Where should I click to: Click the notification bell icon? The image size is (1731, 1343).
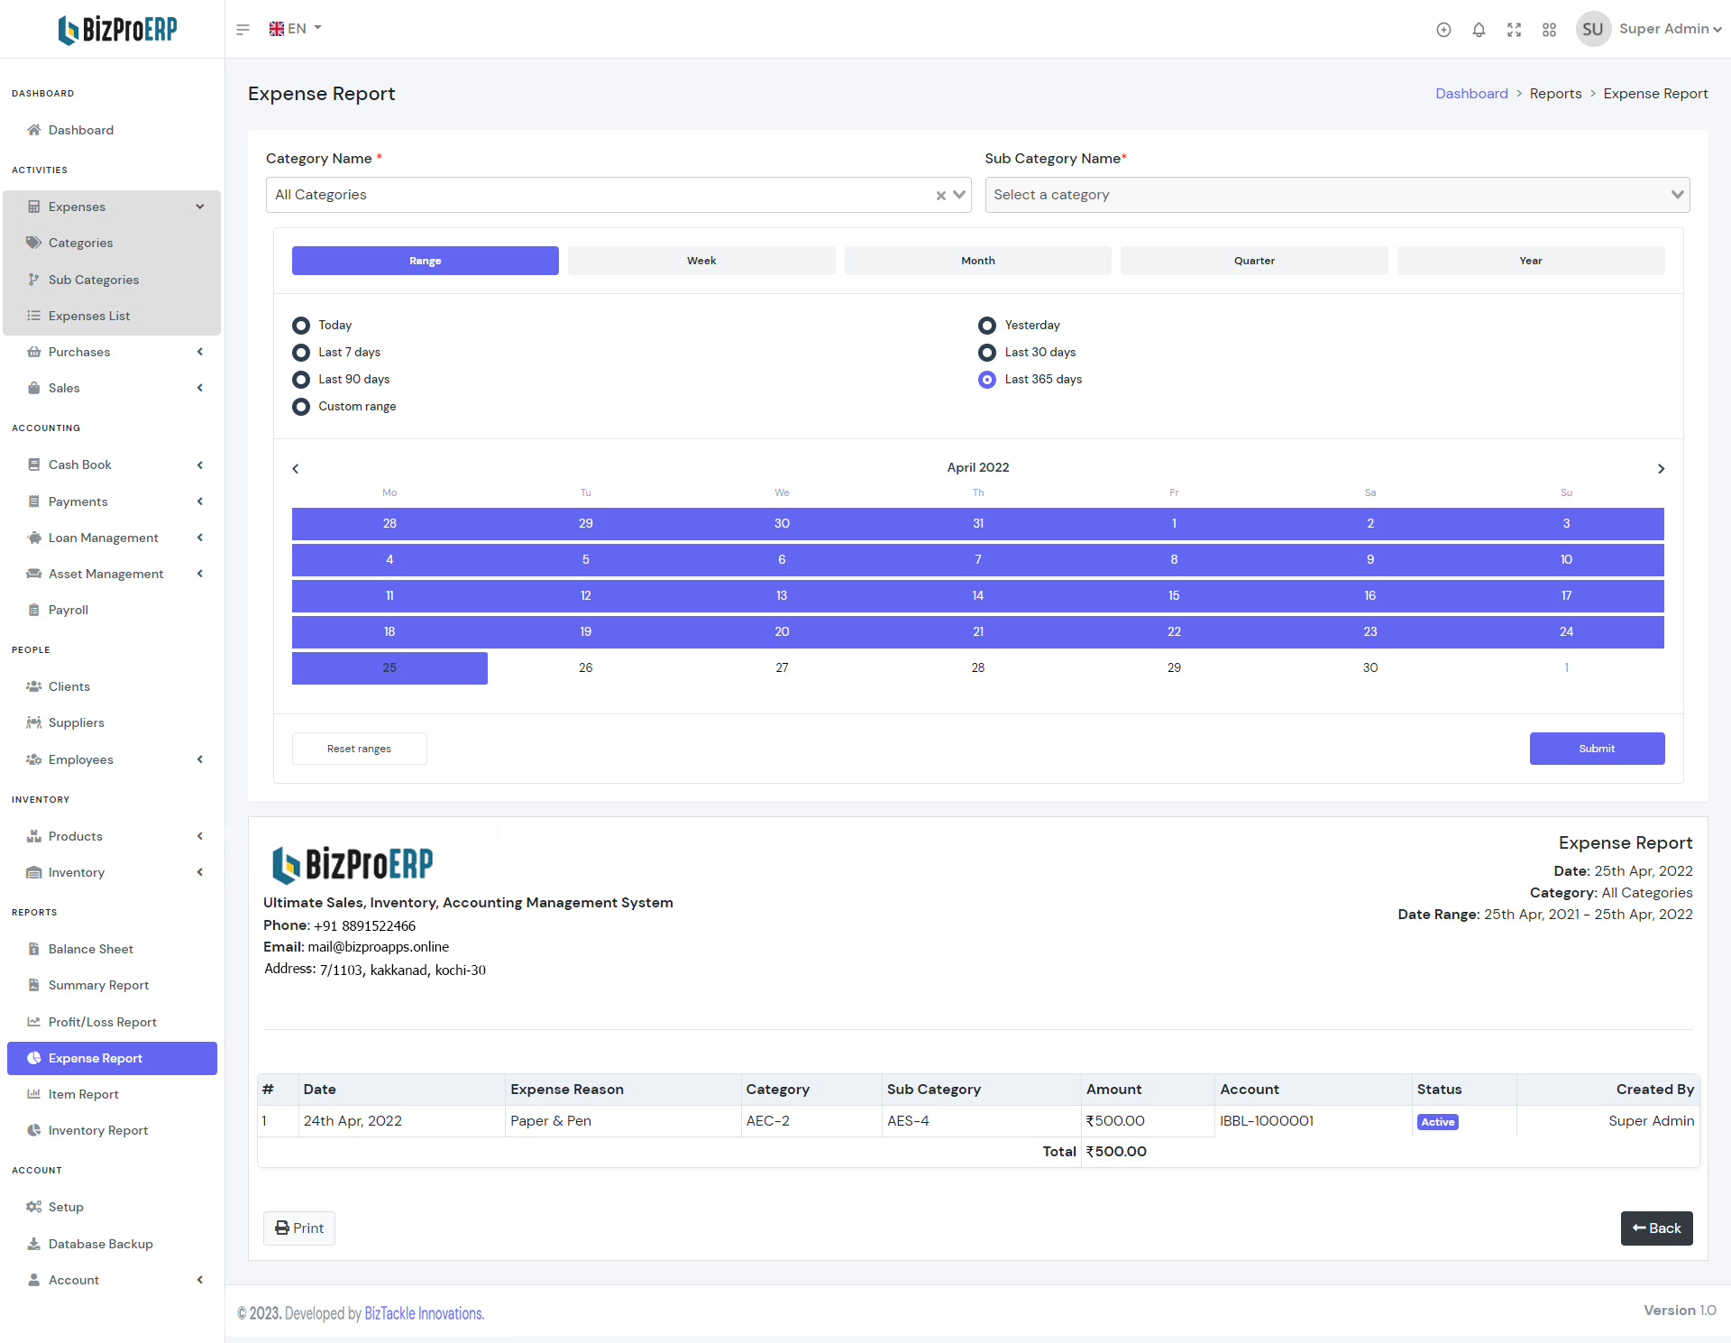pos(1479,30)
